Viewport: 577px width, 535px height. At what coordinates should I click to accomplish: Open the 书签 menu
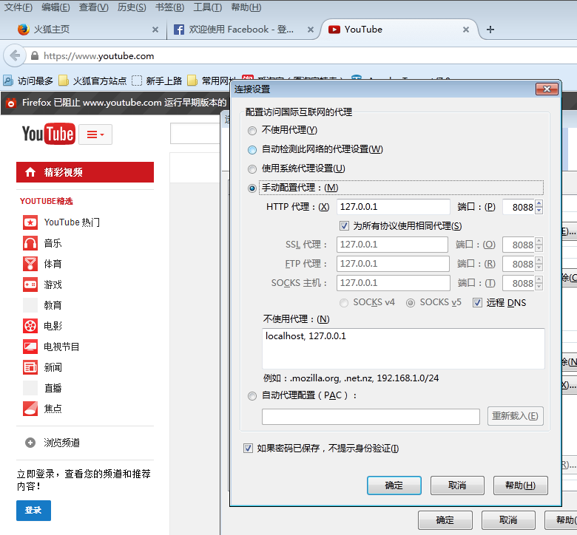[169, 7]
